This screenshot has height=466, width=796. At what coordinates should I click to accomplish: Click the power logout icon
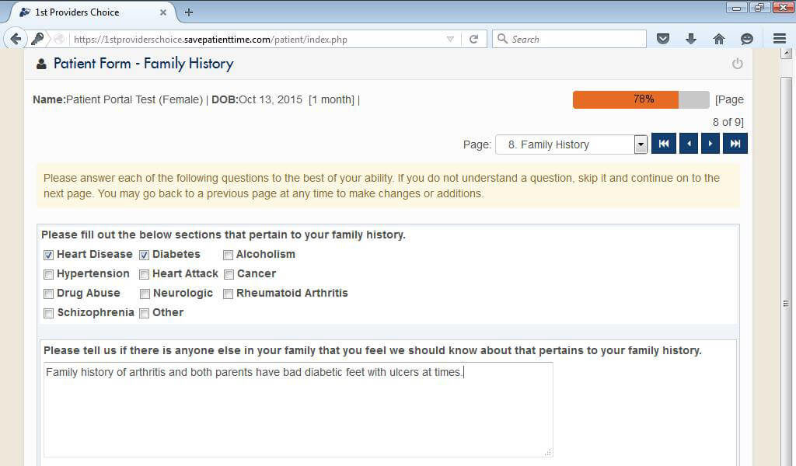pyautogui.click(x=737, y=64)
